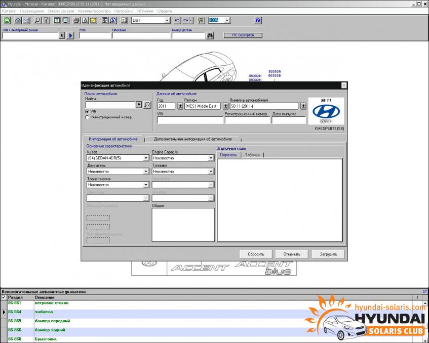429x343 pixels.
Task: Click the monitor display toolbar icon
Action: (x=65, y=20)
